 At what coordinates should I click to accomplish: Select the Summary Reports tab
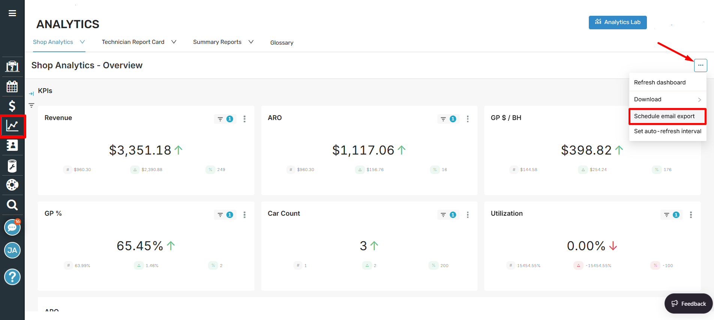(x=217, y=42)
